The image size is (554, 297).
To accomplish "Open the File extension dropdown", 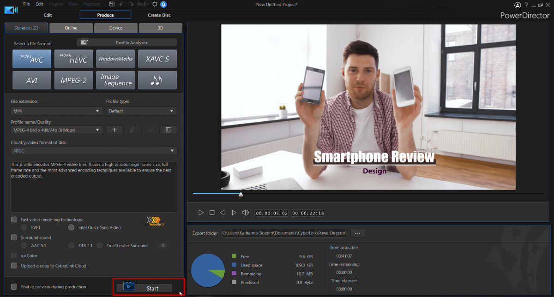I will point(56,111).
